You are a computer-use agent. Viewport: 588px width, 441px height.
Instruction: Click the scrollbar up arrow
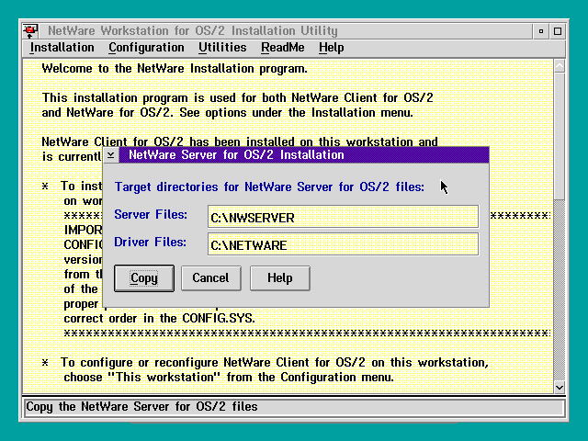click(x=560, y=66)
